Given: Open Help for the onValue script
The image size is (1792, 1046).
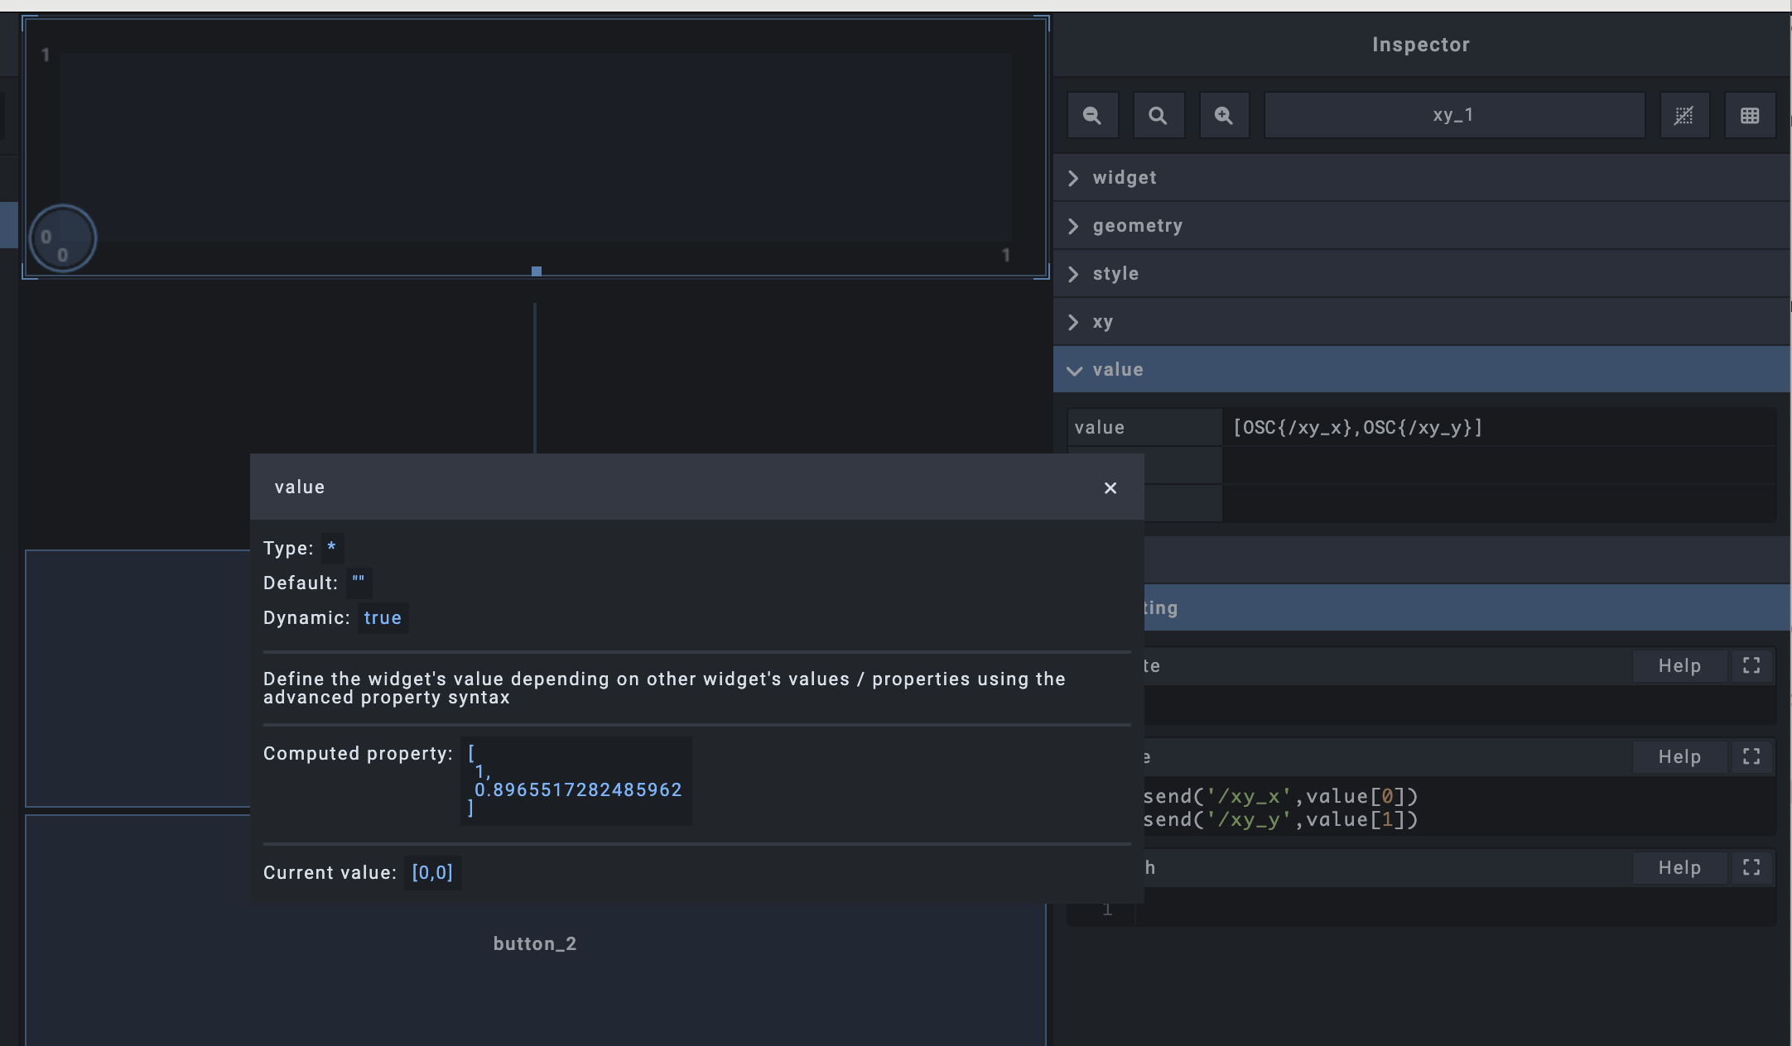Looking at the screenshot, I should [1679, 757].
